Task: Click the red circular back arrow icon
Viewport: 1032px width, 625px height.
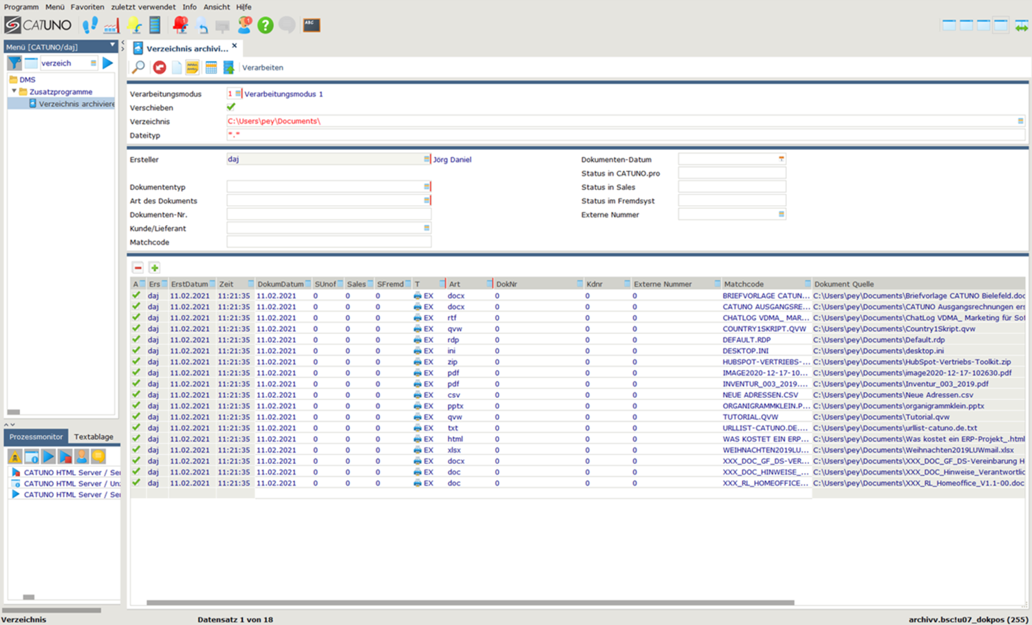Action: [x=160, y=67]
